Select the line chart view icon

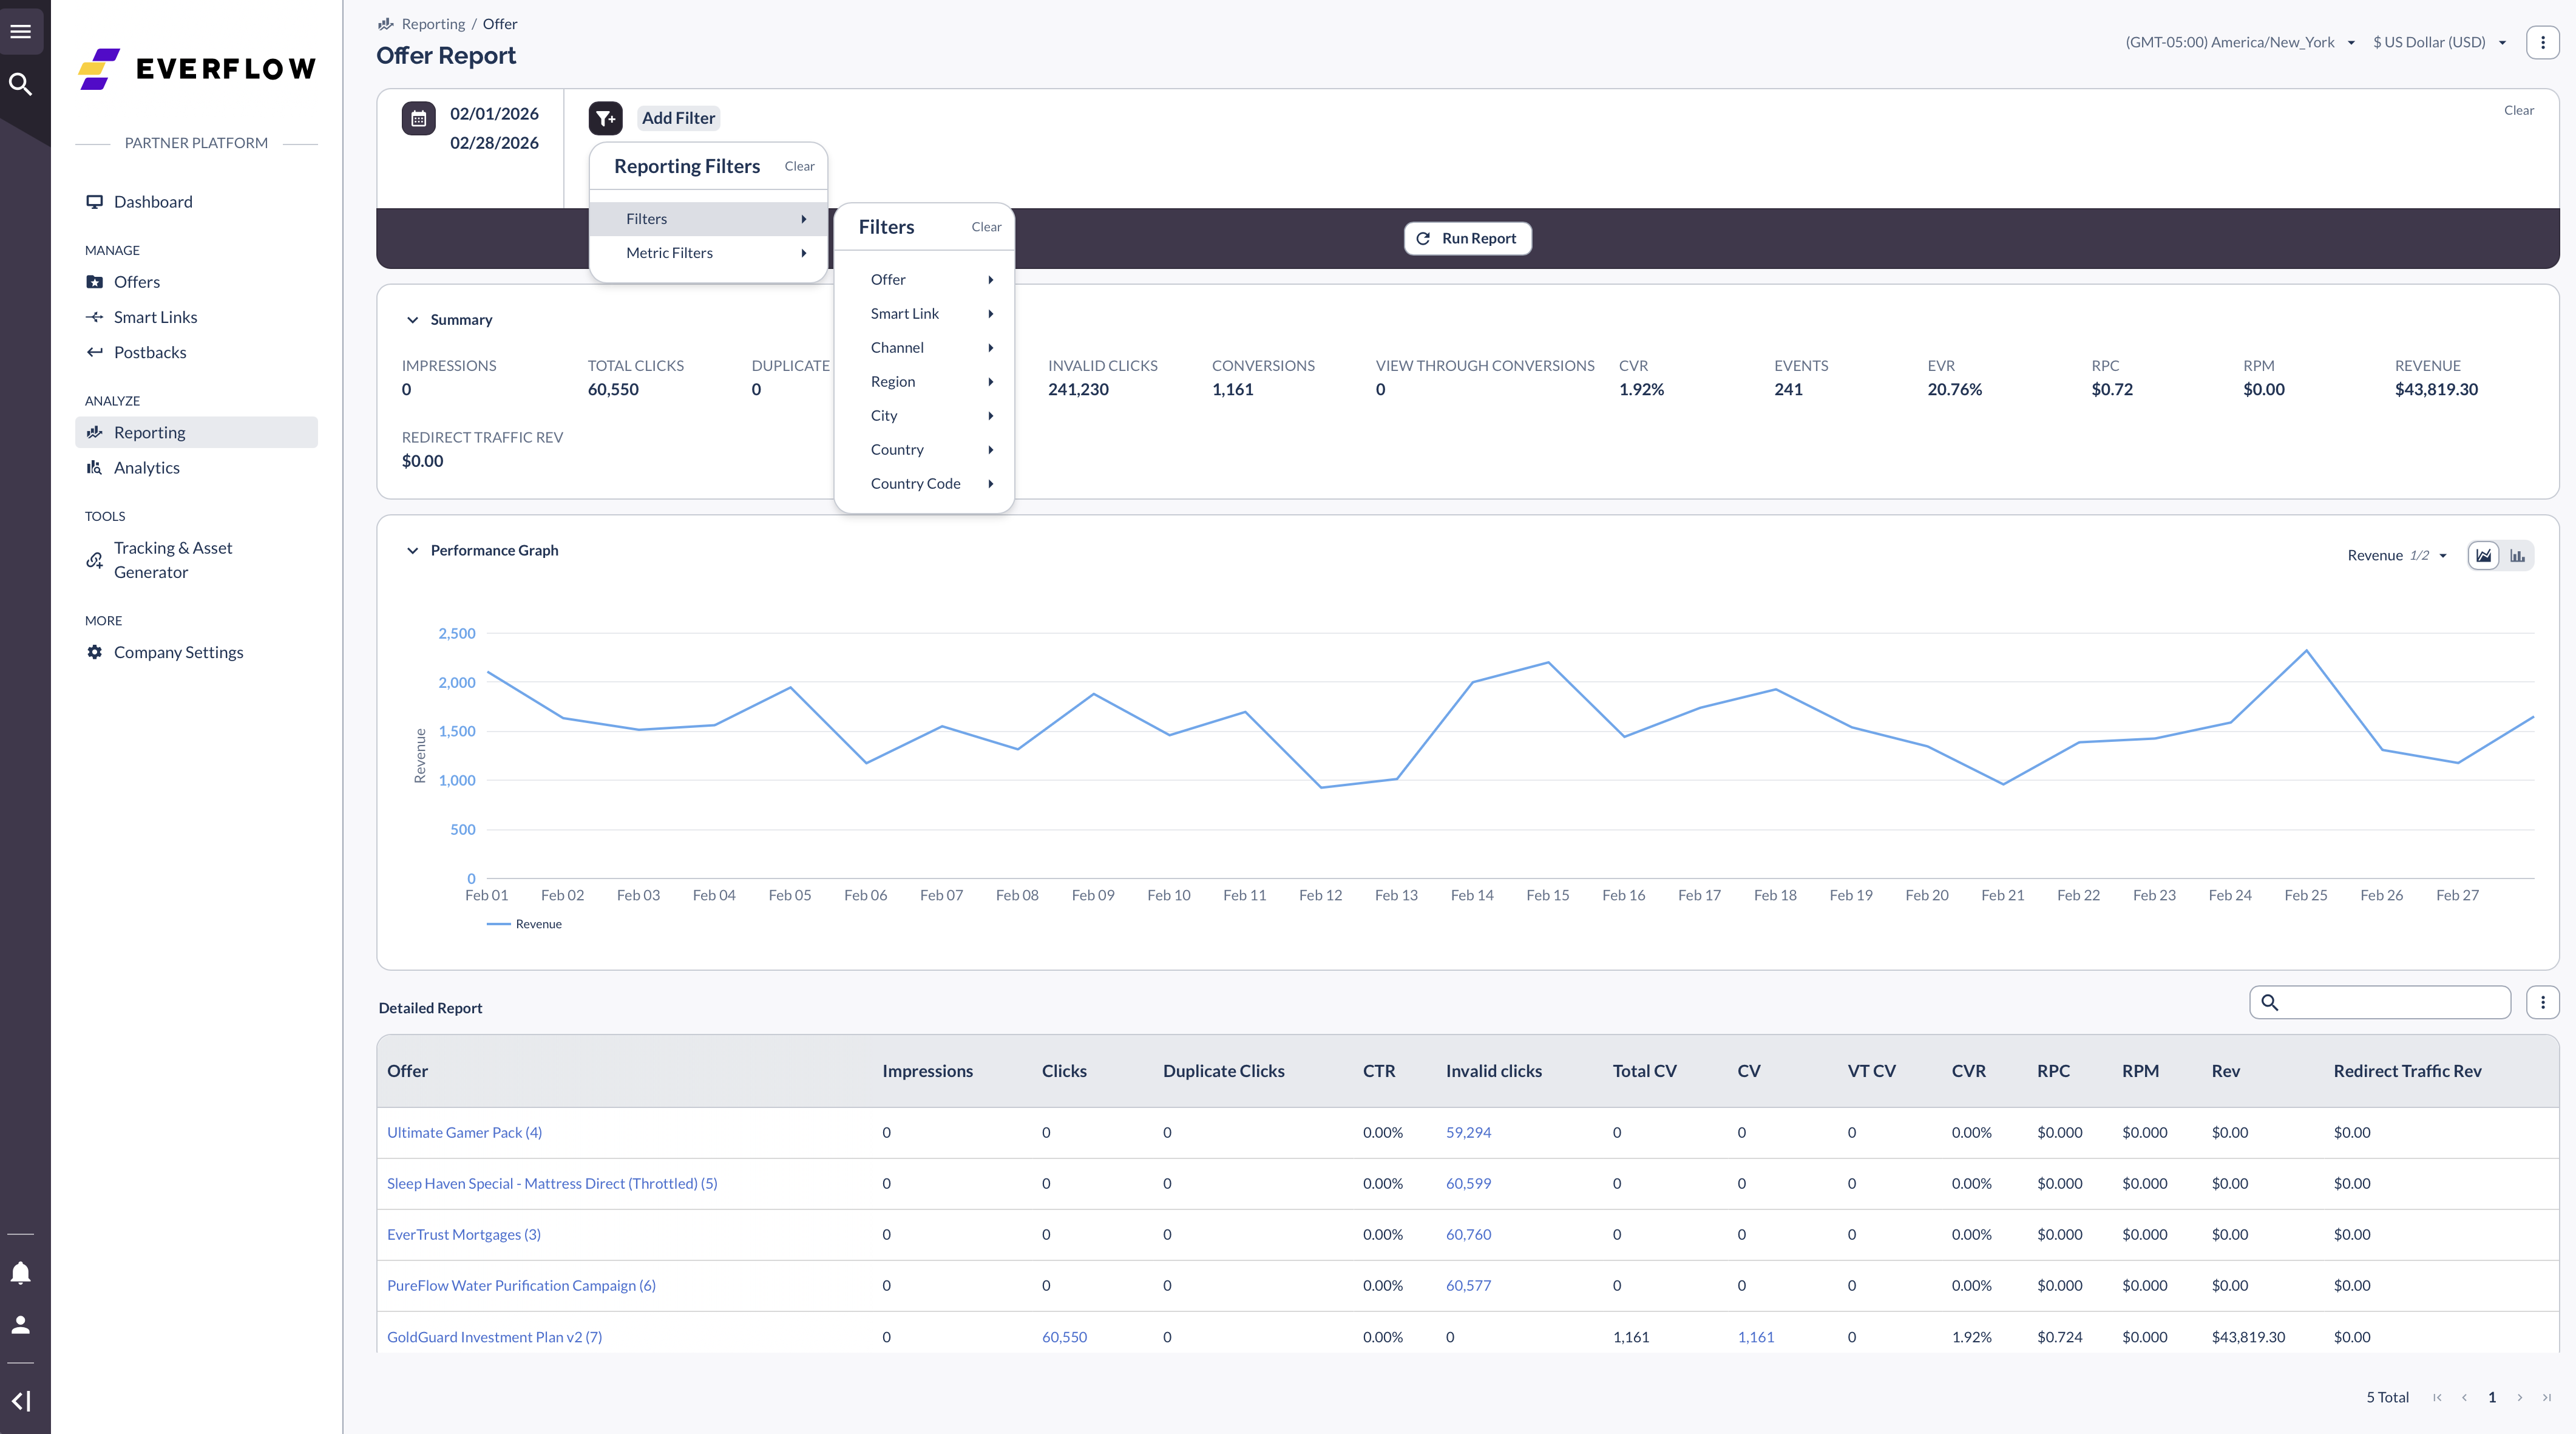(x=2483, y=555)
